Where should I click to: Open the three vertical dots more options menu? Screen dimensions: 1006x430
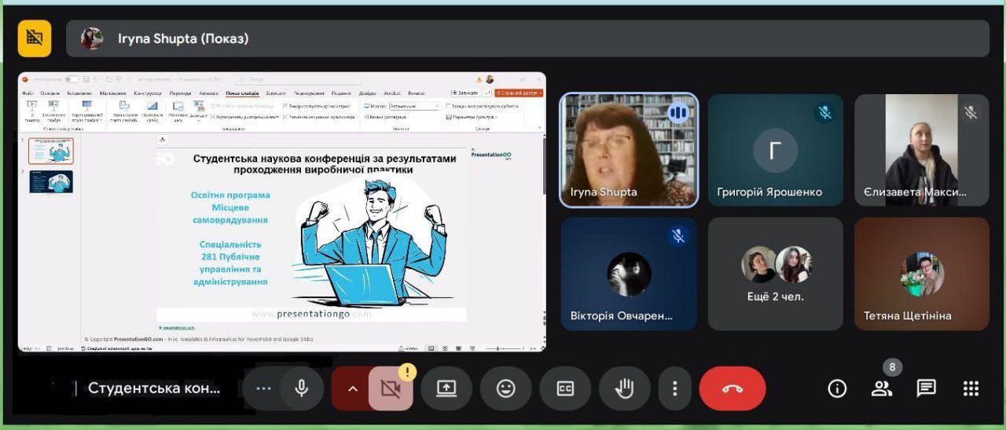pos(674,388)
